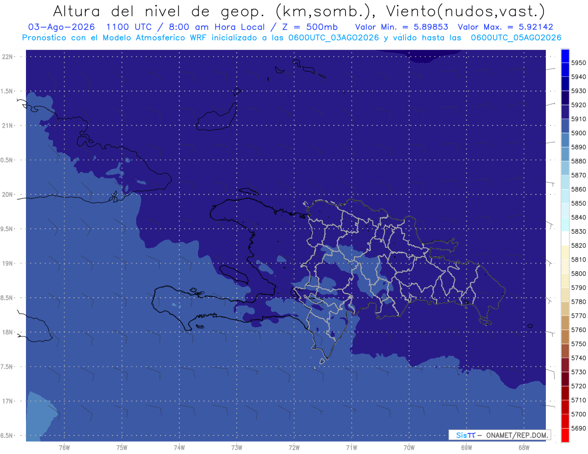Click the '22N' latitude axis label
The width and height of the screenshot is (588, 454).
tap(7, 56)
